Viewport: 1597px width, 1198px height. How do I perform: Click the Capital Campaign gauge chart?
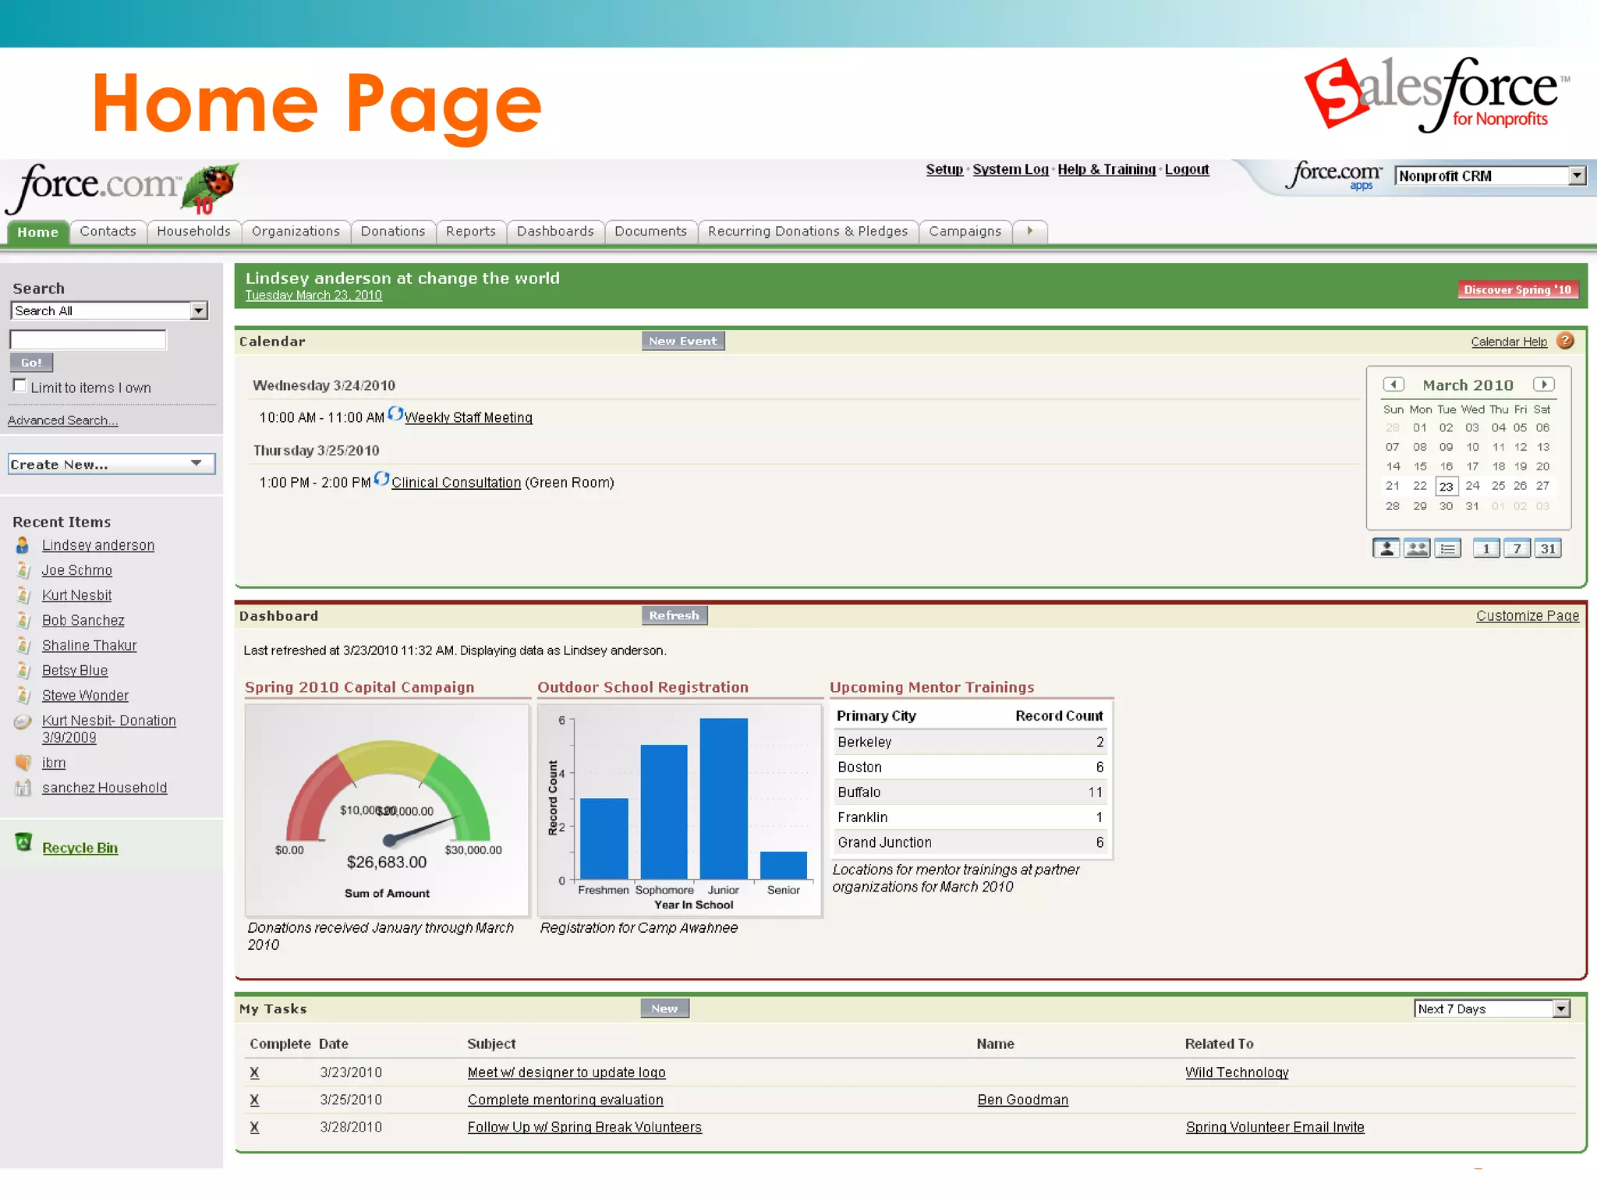click(388, 810)
